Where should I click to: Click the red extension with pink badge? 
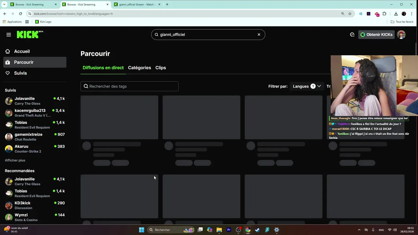click(377, 14)
